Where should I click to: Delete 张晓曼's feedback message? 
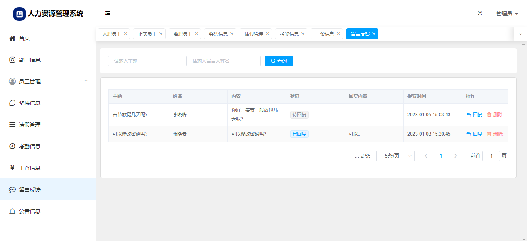coord(495,134)
